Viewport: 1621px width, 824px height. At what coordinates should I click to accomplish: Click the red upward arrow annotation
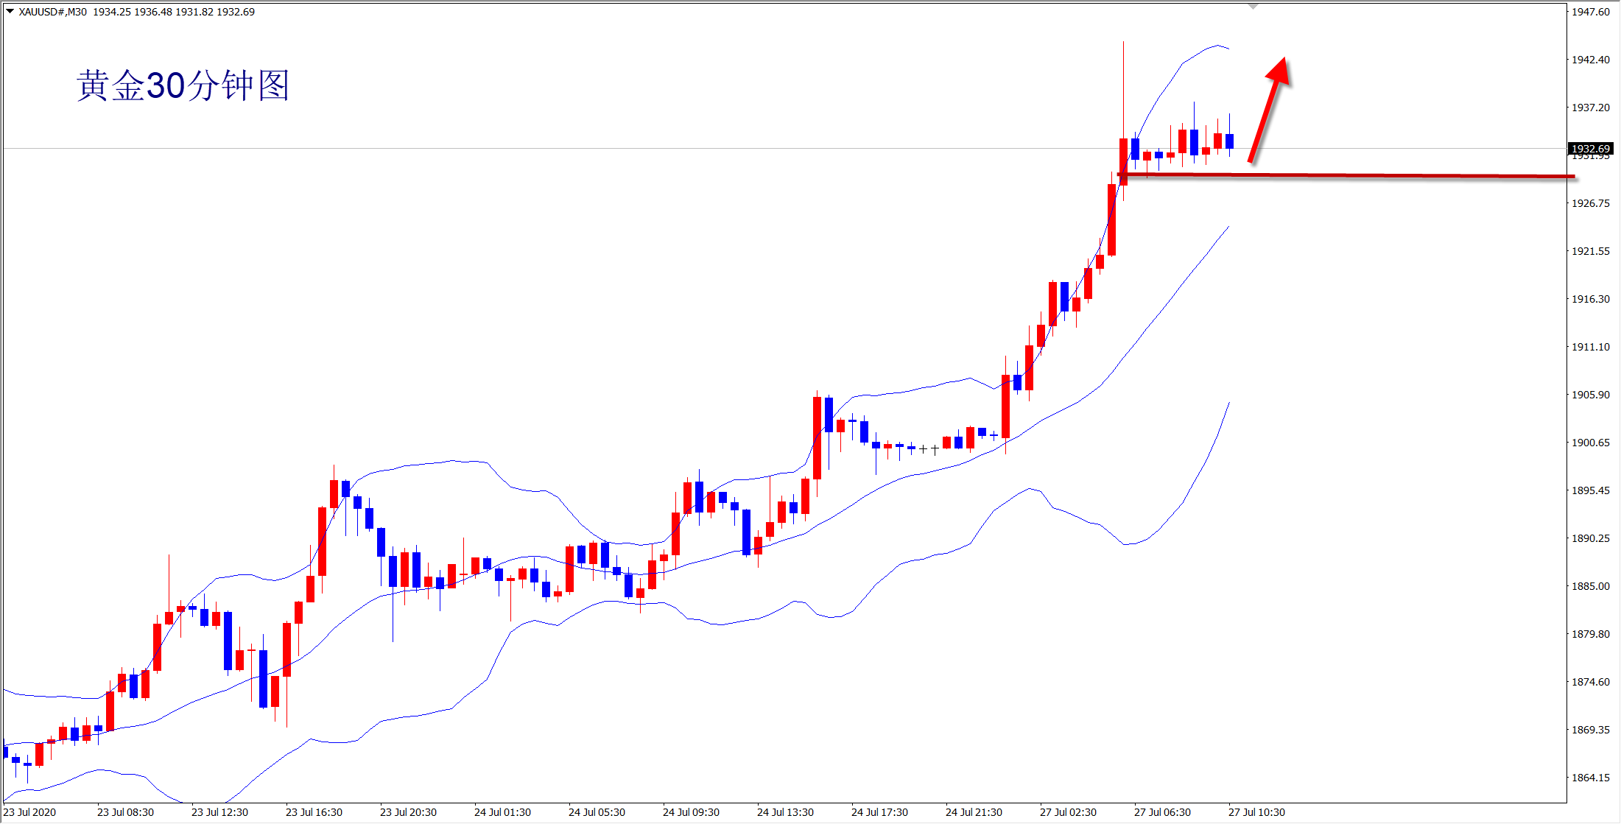pos(1269,110)
